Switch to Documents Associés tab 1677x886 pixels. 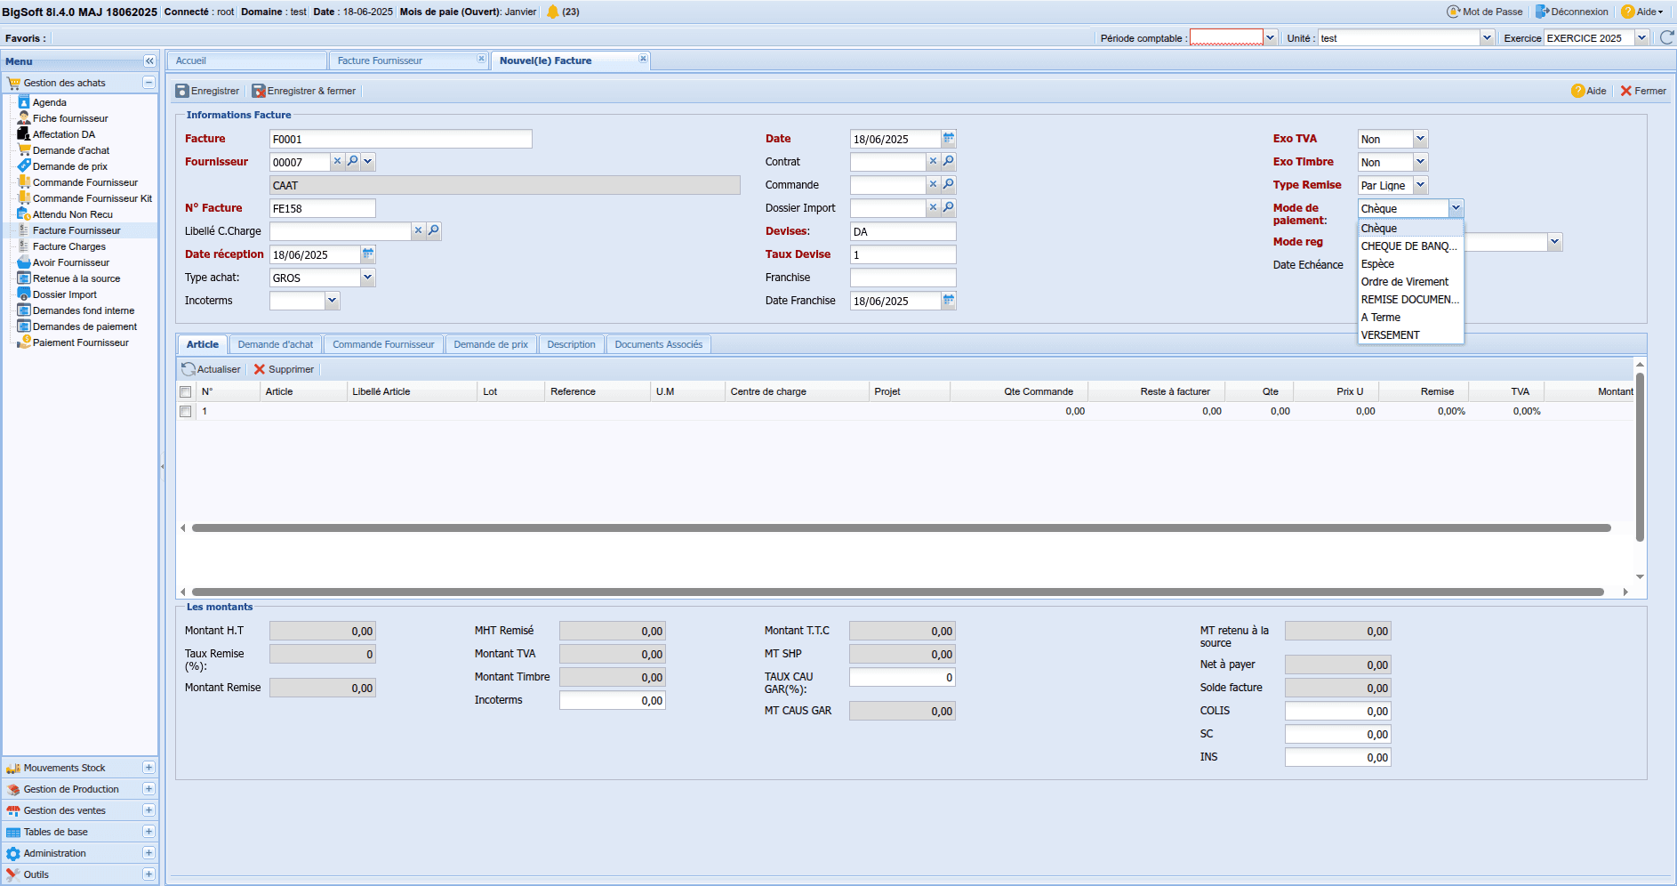[658, 344]
